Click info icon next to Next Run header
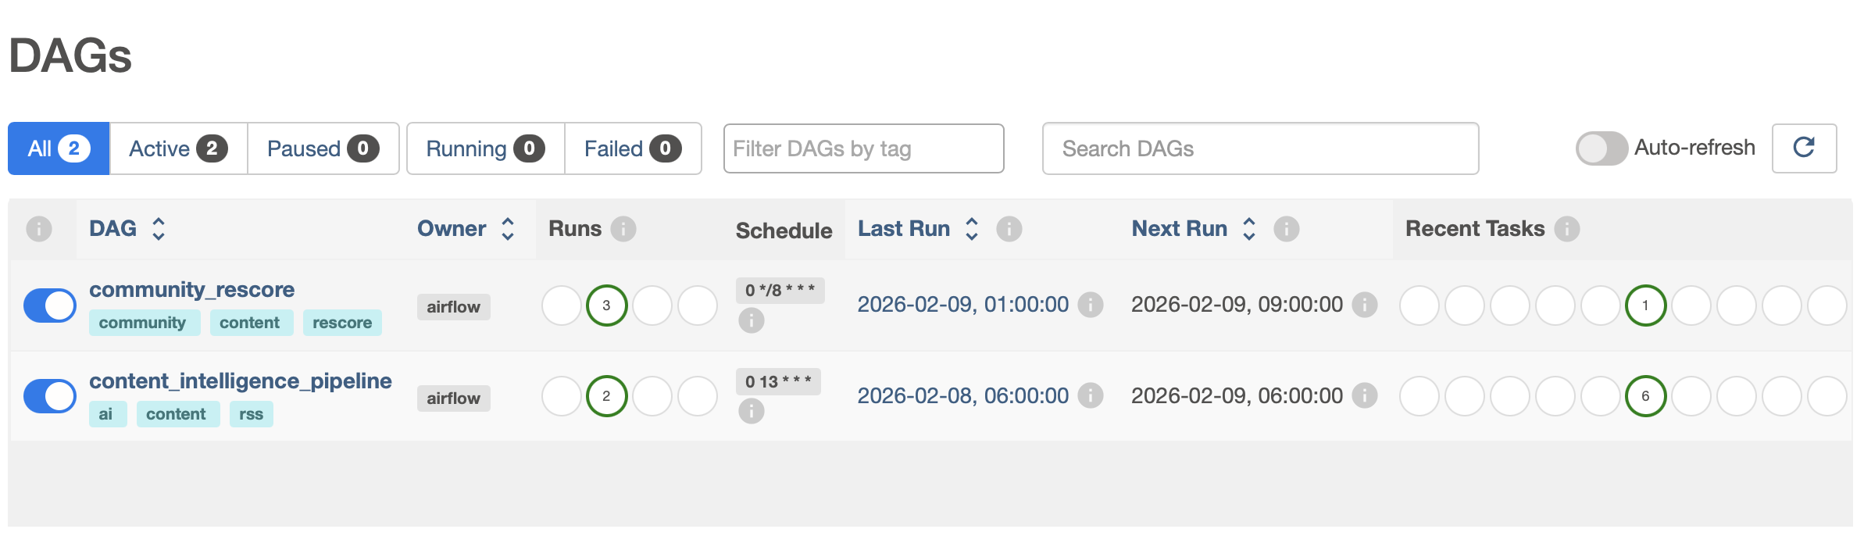 click(1286, 229)
